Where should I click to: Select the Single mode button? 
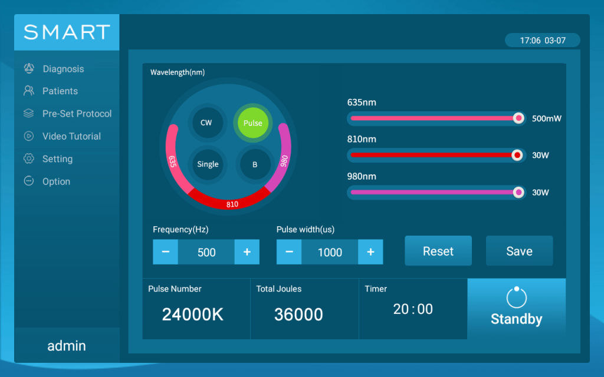(x=208, y=164)
